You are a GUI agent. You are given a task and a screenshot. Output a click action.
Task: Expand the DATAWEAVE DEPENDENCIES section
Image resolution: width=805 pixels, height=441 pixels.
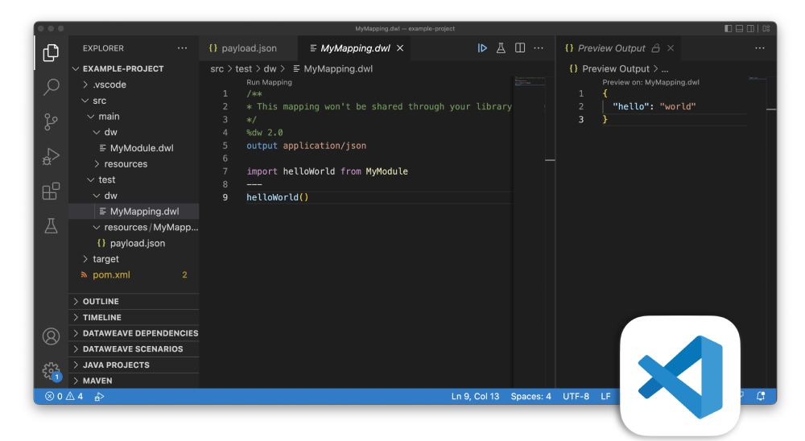(x=134, y=333)
